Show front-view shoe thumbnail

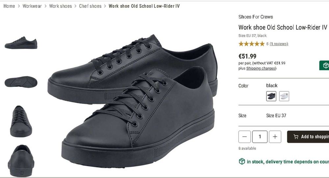click(21, 121)
